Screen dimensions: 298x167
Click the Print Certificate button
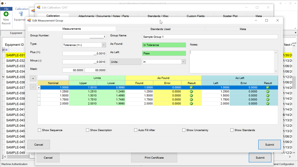tap(154, 157)
